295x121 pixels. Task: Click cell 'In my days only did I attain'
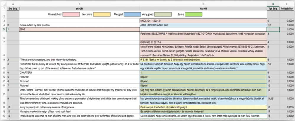80,107
